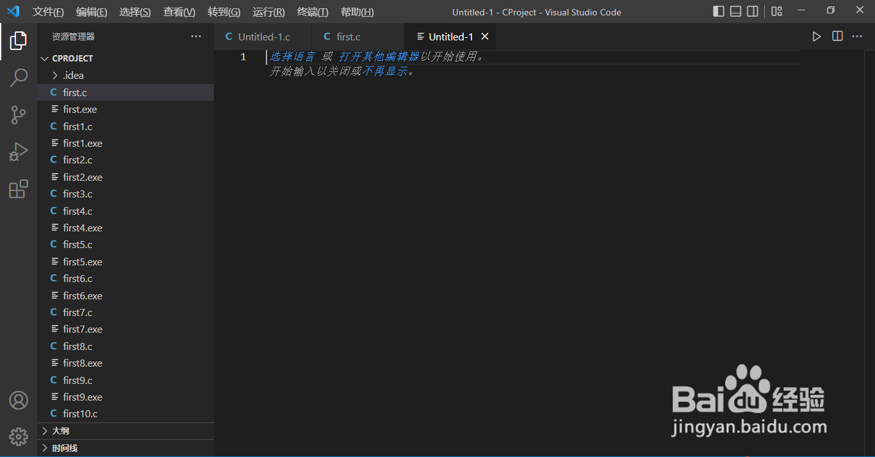Open the 选择(S) menu
Viewport: 875px width, 457px height.
pos(135,12)
